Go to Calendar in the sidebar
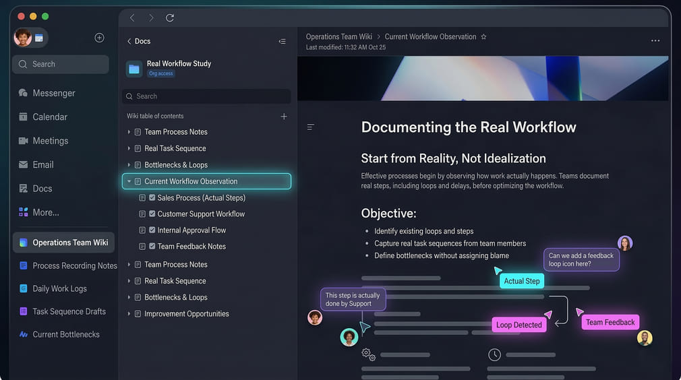Image resolution: width=681 pixels, height=380 pixels. 50,117
